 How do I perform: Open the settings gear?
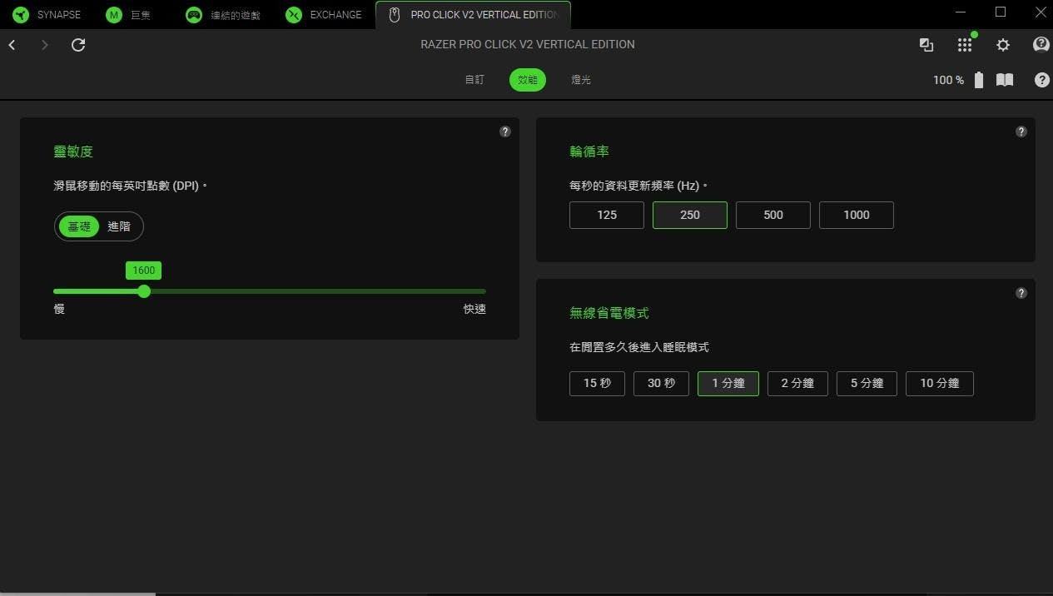click(x=1003, y=45)
